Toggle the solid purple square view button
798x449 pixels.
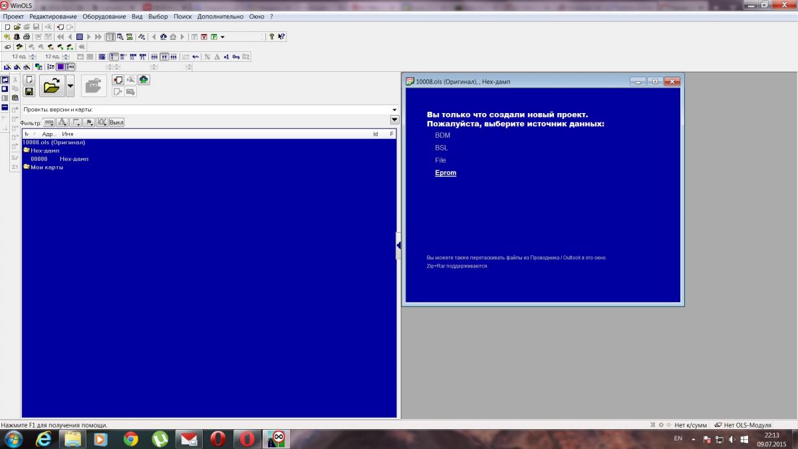click(x=61, y=67)
